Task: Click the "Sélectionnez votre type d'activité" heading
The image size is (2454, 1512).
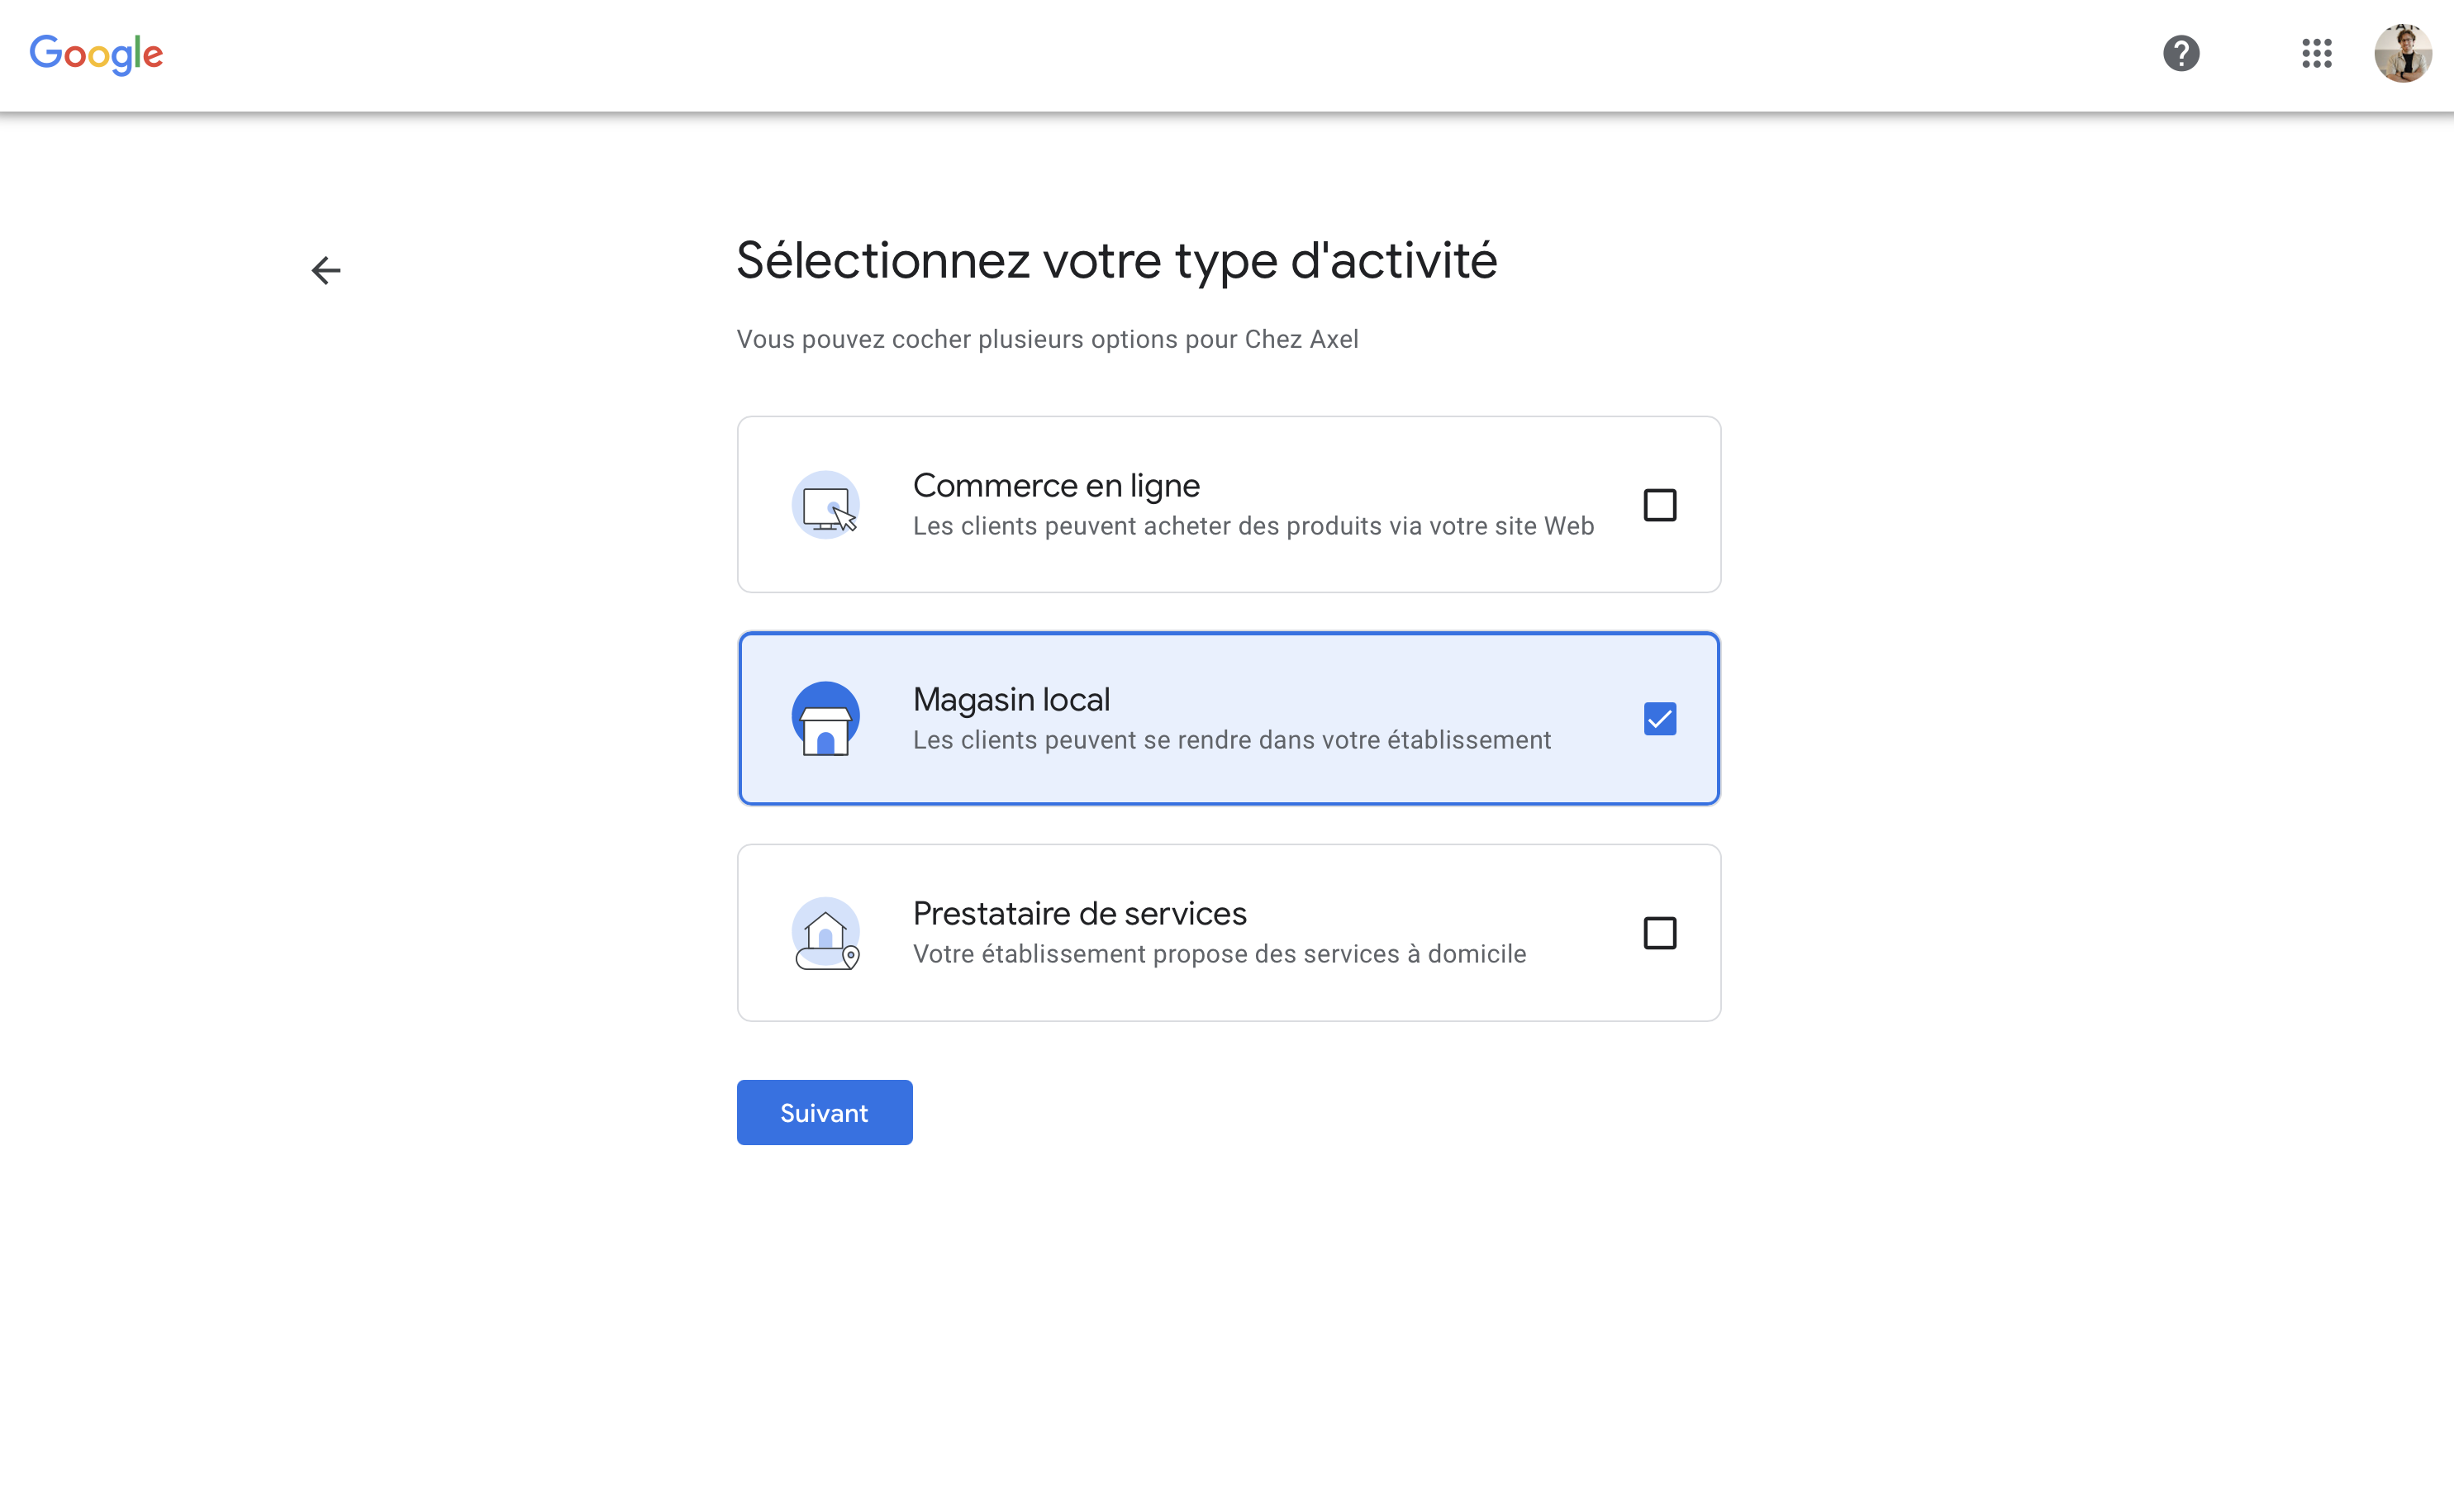Action: (x=1116, y=261)
